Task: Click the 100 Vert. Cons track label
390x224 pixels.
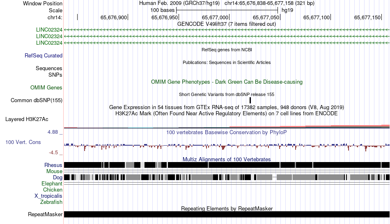Action: pos(23,142)
